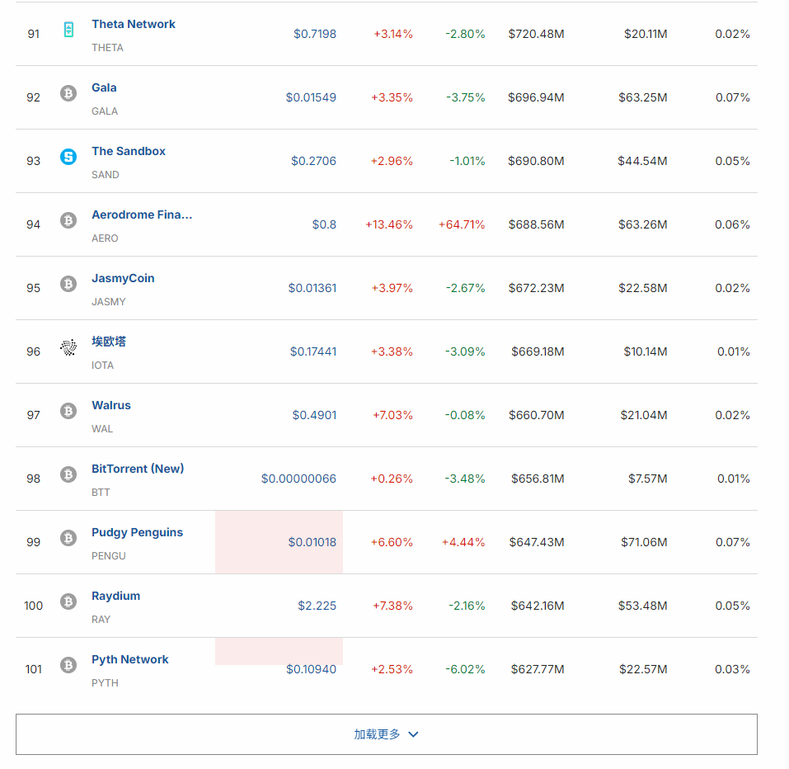Open the Pyth Network coin page
This screenshot has height=769, width=789.
point(129,659)
